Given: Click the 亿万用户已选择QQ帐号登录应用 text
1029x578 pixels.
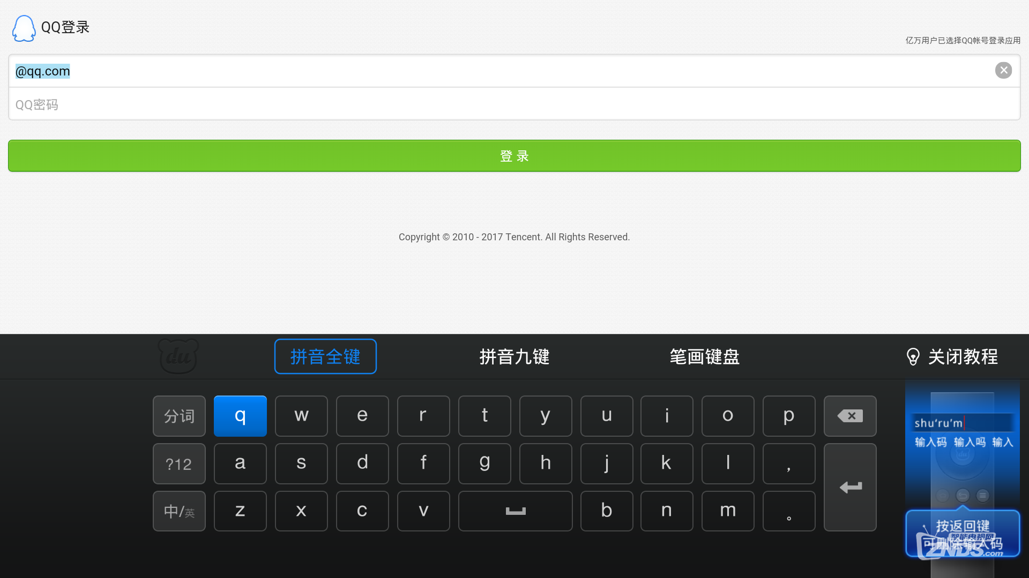Looking at the screenshot, I should click(963, 41).
